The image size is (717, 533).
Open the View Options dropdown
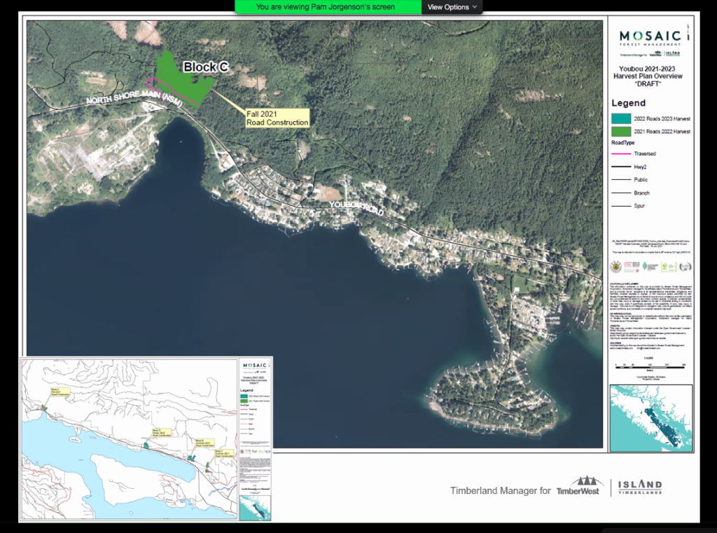click(x=448, y=7)
